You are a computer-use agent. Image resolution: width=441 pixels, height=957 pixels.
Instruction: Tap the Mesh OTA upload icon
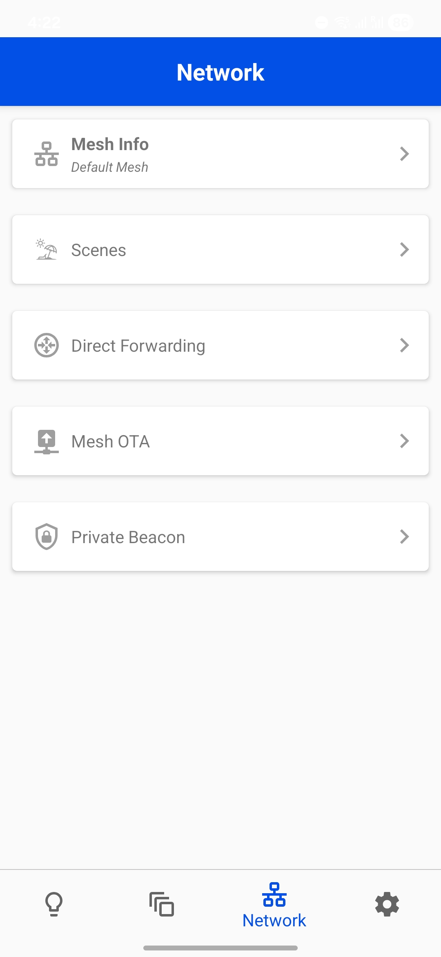click(47, 441)
